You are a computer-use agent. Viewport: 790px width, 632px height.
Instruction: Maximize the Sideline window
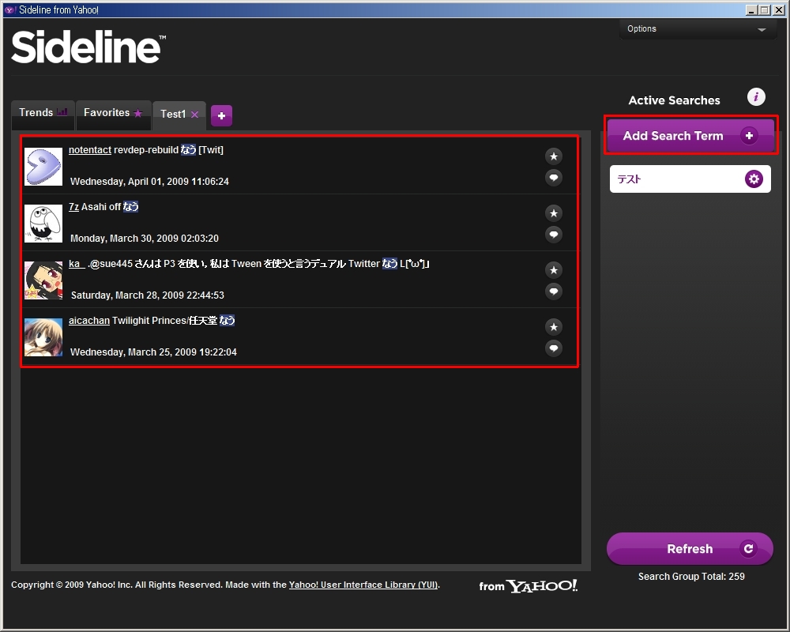click(x=764, y=10)
